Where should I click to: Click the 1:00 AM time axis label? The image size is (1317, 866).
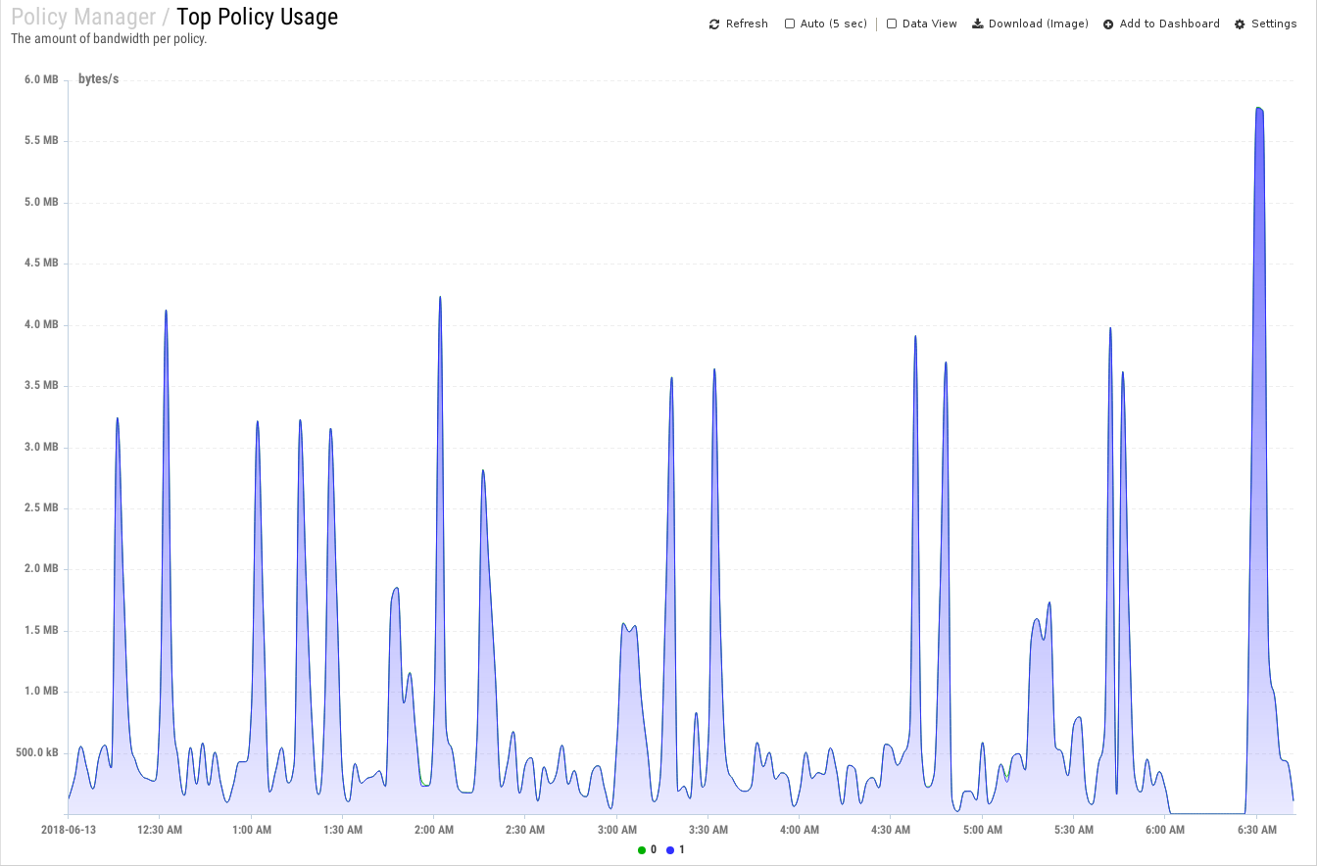pyautogui.click(x=252, y=830)
